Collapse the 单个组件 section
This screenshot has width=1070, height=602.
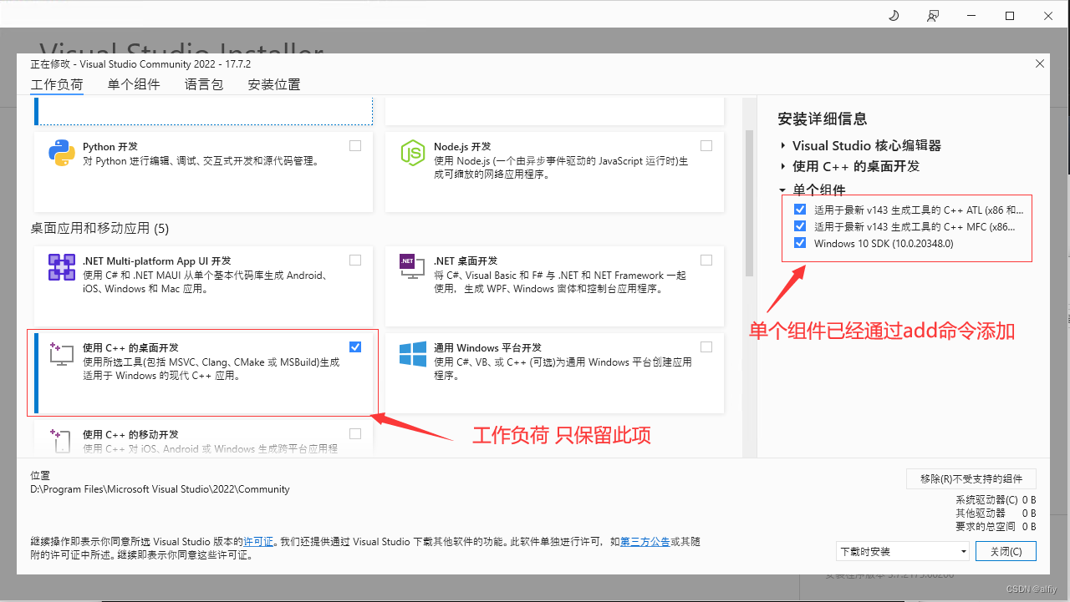coord(783,190)
